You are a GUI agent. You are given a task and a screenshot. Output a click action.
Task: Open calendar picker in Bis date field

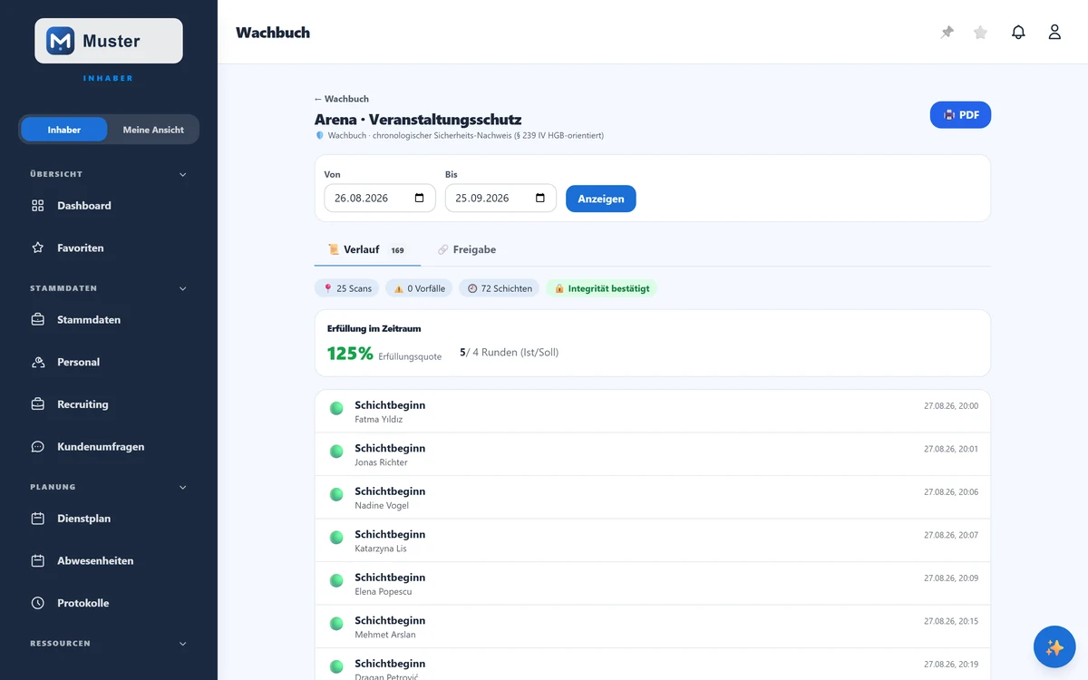(540, 199)
